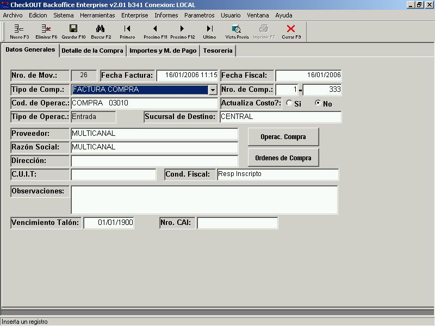Delete the record using Eliminar F6
435x326 pixels.
tap(46, 32)
